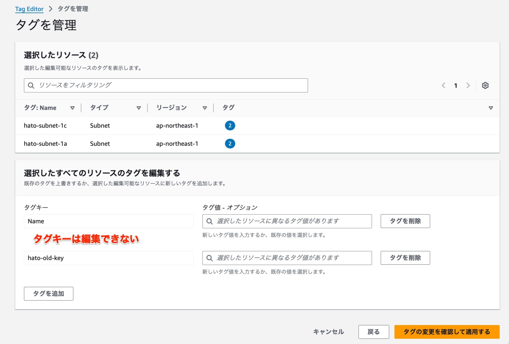
Task: Delete the hato-old-key tag with タグを削除
Action: 405,258
